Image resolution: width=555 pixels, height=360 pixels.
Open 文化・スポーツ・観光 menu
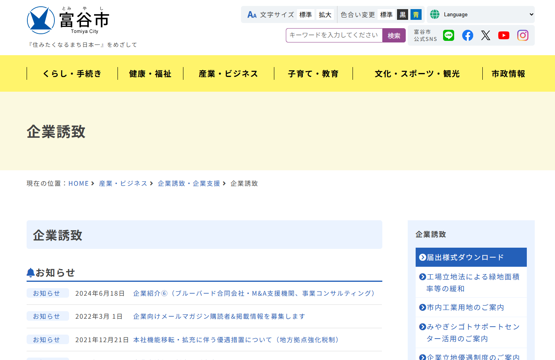tap(418, 73)
